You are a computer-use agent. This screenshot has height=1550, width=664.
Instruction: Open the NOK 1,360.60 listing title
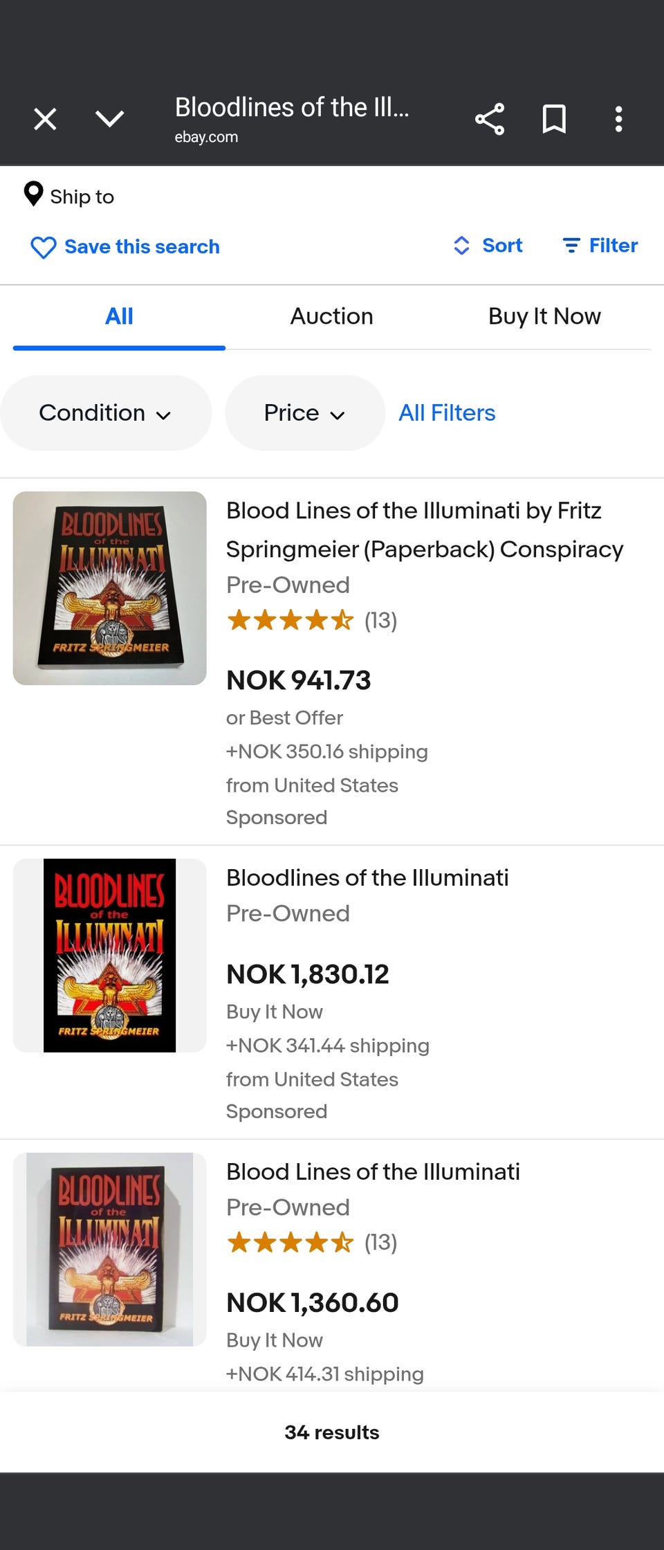point(373,1171)
